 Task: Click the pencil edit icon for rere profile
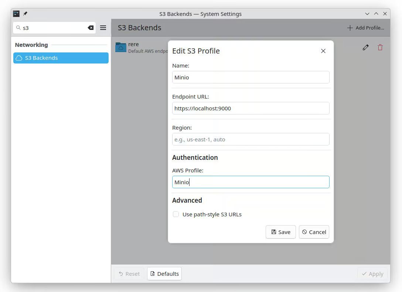tap(365, 47)
